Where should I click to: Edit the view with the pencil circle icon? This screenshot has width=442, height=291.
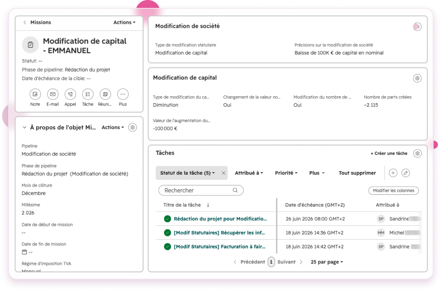pos(405,173)
